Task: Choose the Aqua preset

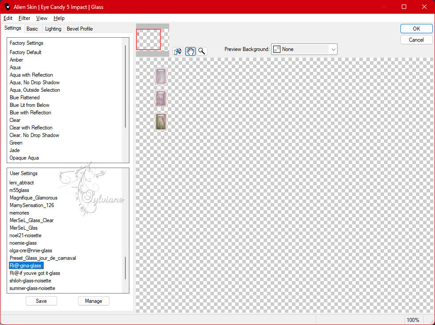Action: (15, 67)
